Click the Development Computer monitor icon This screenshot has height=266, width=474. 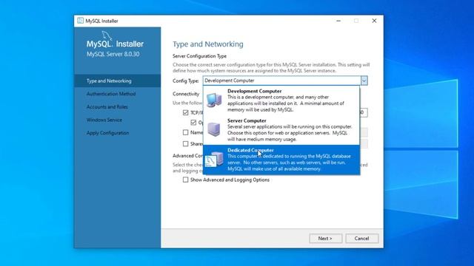click(x=214, y=100)
